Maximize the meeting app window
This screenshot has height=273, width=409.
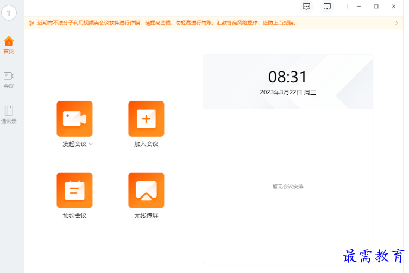[376, 7]
